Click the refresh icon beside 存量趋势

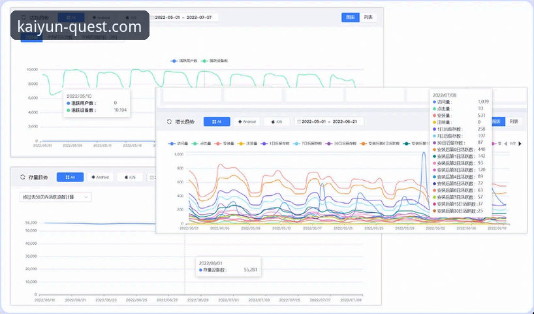pos(23,177)
